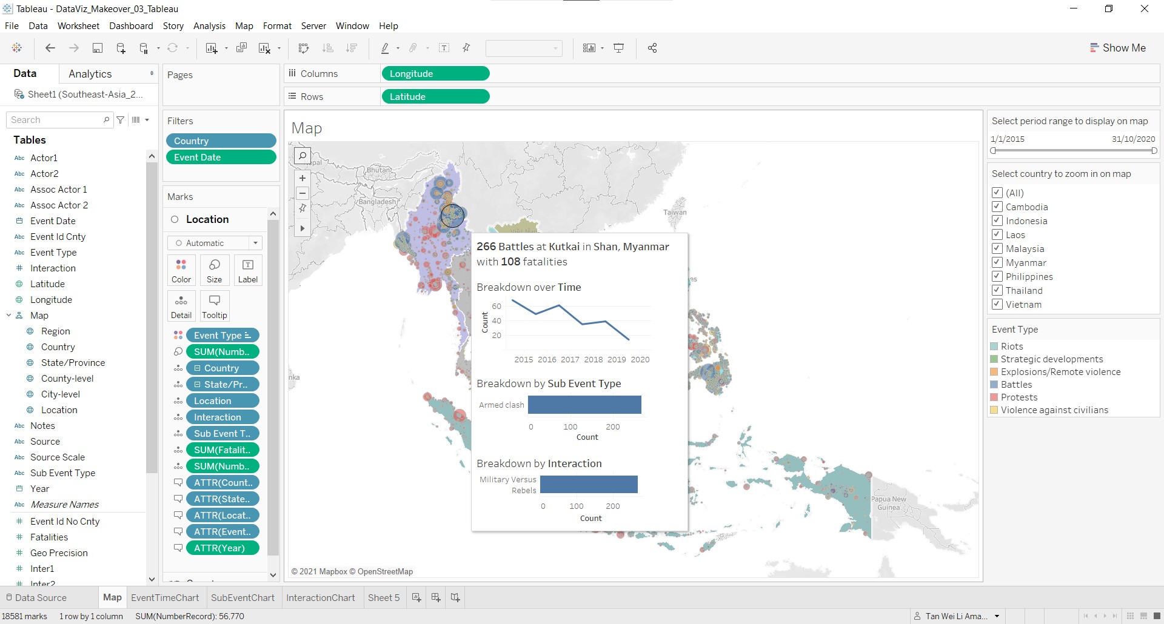The width and height of the screenshot is (1164, 624).
Task: Open the Color marks card
Action: [181, 270]
